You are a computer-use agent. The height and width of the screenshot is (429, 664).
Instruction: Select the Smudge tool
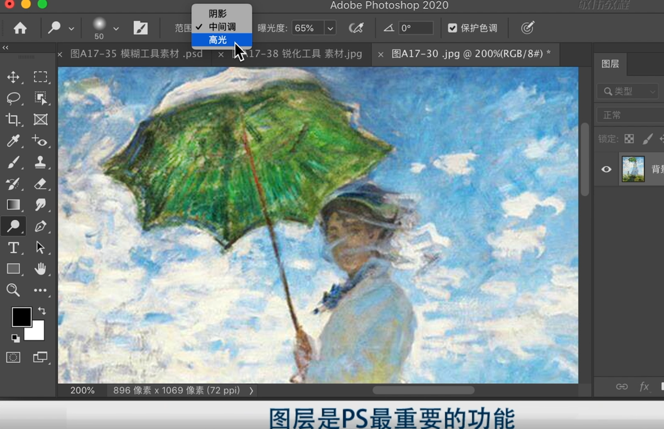[41, 205]
